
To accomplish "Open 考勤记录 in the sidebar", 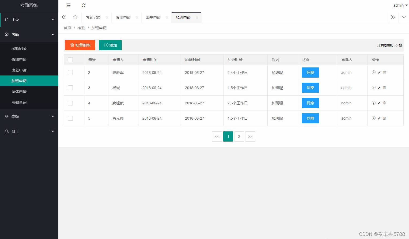I will point(29,49).
